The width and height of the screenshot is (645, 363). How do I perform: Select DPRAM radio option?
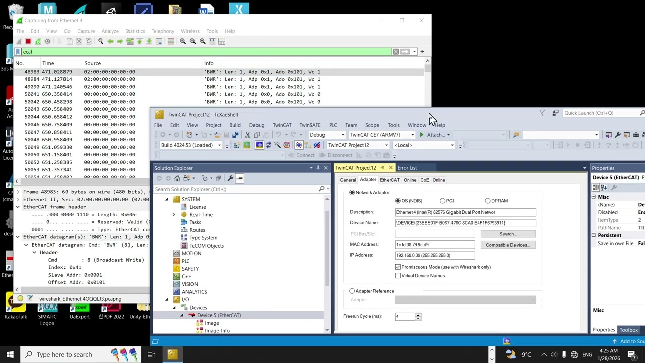coord(487,201)
